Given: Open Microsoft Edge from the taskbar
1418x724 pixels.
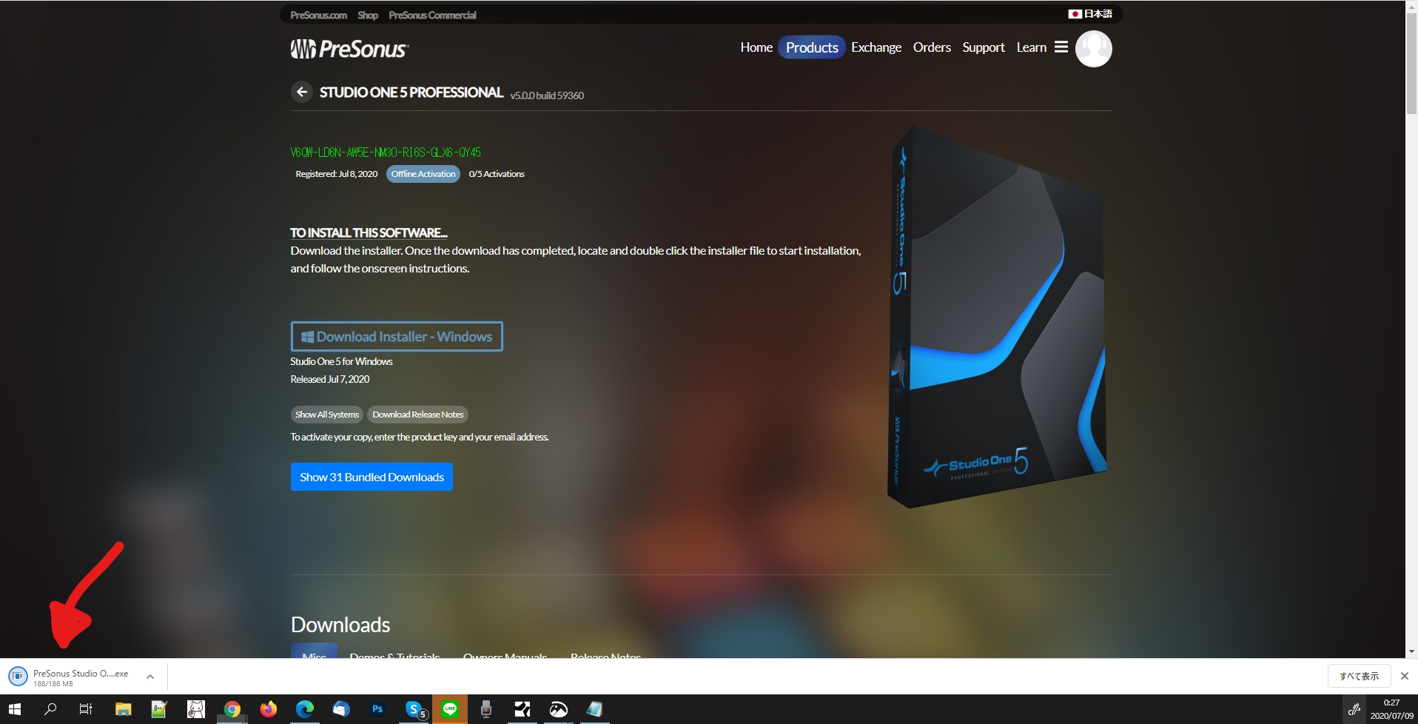Looking at the screenshot, I should tap(304, 709).
